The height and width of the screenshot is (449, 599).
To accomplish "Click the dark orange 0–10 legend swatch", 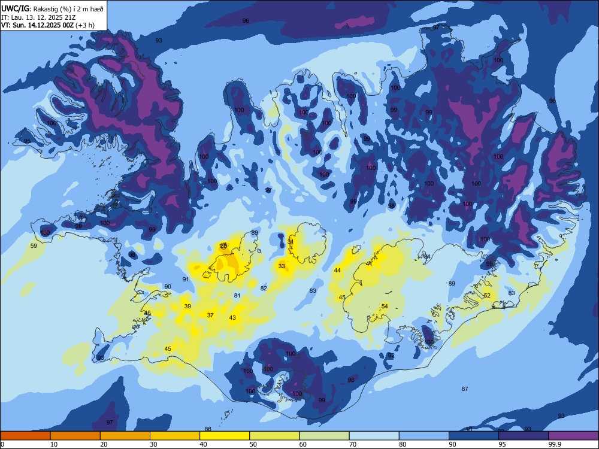I will tap(25, 436).
